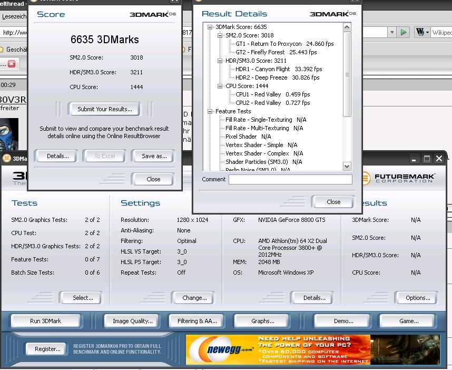The image size is (452, 370).
Task: Click Run 3DMark button
Action: pos(46,321)
